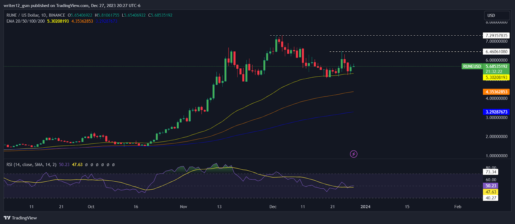Image resolution: width=515 pixels, height=224 pixels.
Task: Click the 47.63 yellow RSI scale label
Action: click(x=491, y=192)
